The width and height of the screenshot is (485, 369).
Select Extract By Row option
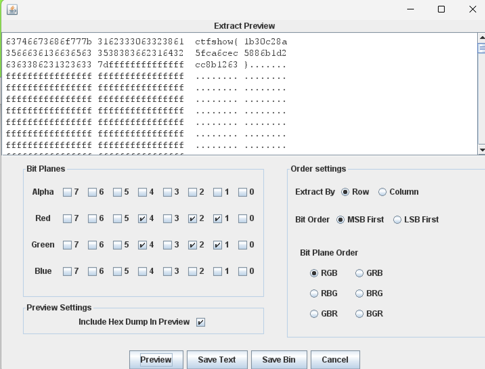click(345, 192)
